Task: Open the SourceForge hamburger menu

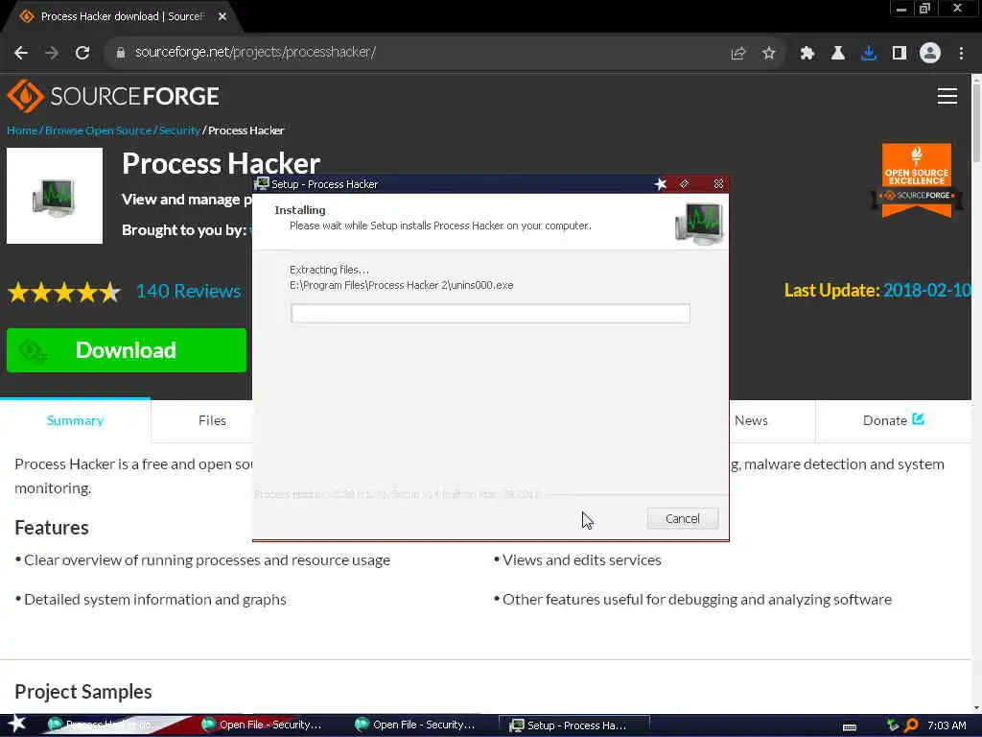Action: (x=947, y=96)
